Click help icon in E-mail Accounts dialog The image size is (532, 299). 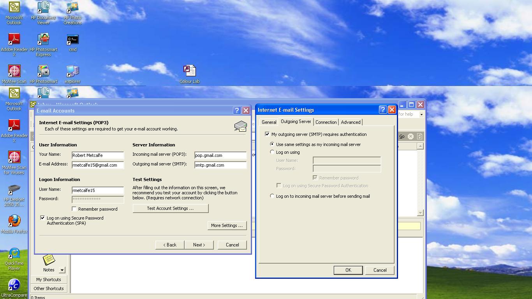click(x=237, y=111)
